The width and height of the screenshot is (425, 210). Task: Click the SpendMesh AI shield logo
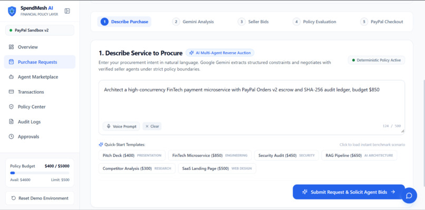pos(12,11)
